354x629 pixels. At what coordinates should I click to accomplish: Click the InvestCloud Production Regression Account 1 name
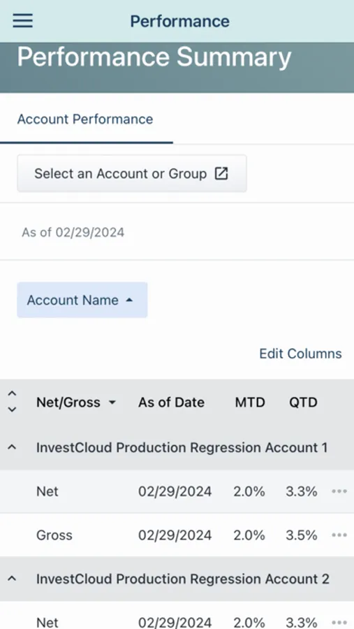(x=182, y=447)
